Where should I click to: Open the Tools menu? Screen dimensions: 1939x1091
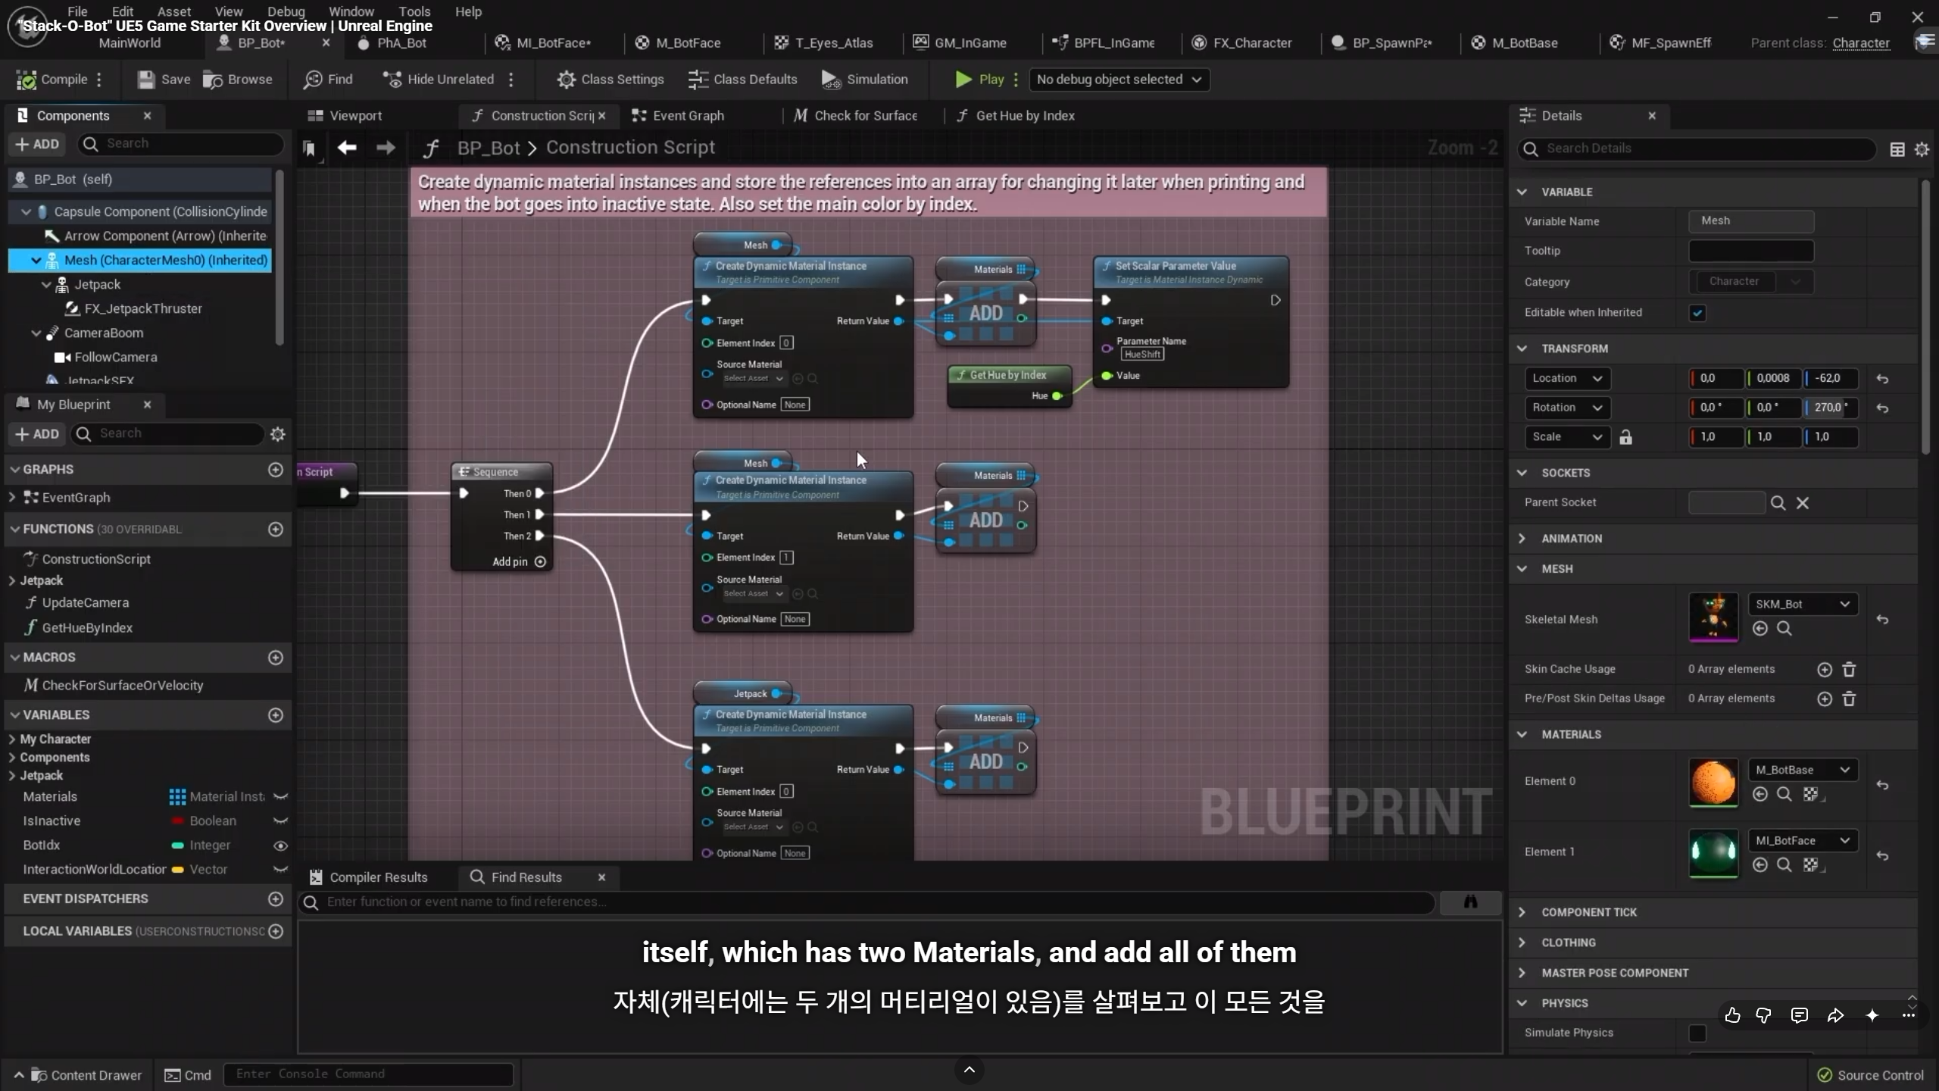coord(414,11)
